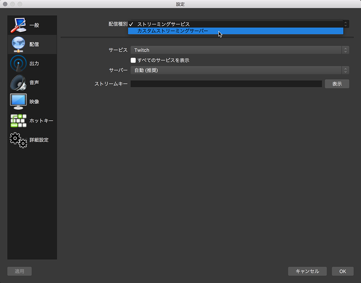The image size is (361, 283).
Task: Click the 音声 label in the sidebar
Action: point(34,83)
